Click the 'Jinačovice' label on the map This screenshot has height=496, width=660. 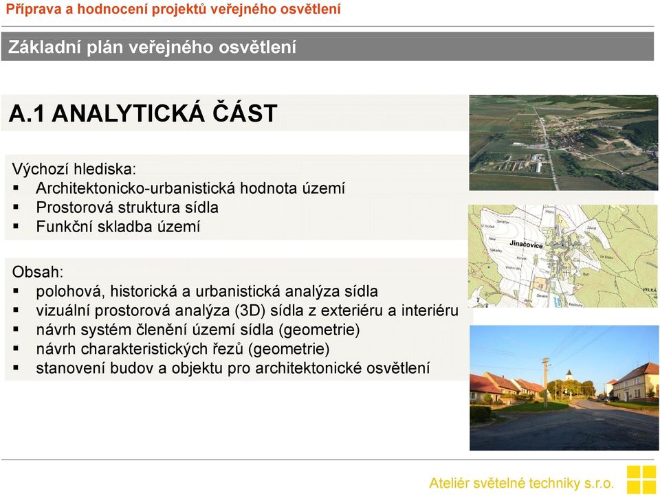click(526, 244)
